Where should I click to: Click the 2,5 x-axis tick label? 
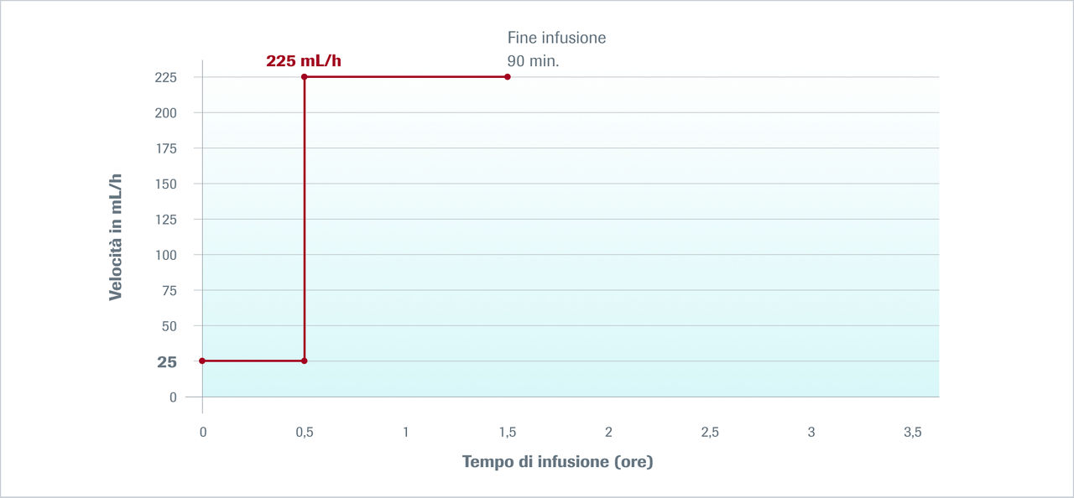click(709, 432)
